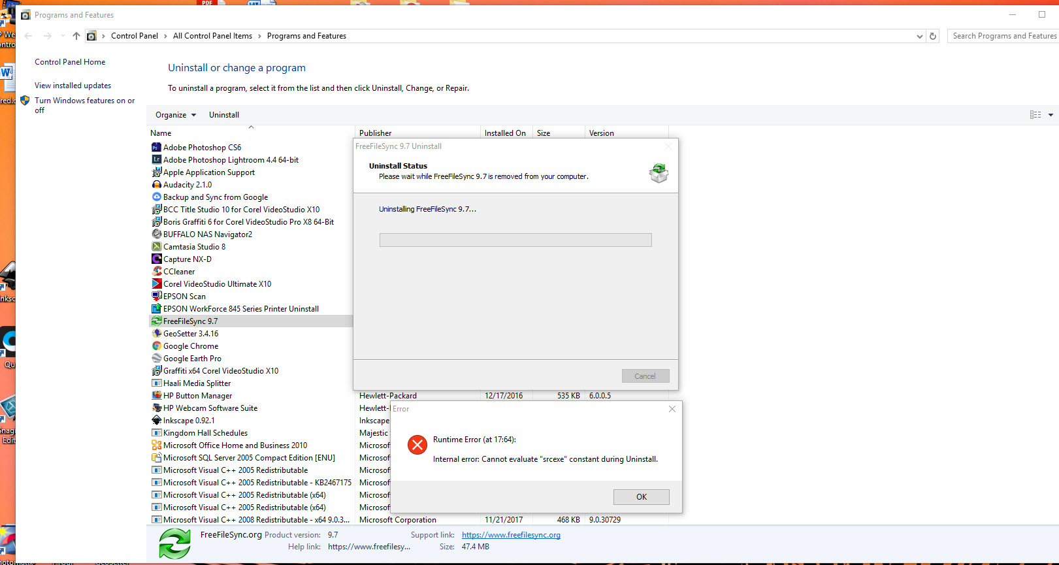Click the EPSON WorkForce 845 Series Printer Uninstall icon
Viewport: 1059px width, 565px height.
[x=156, y=309]
